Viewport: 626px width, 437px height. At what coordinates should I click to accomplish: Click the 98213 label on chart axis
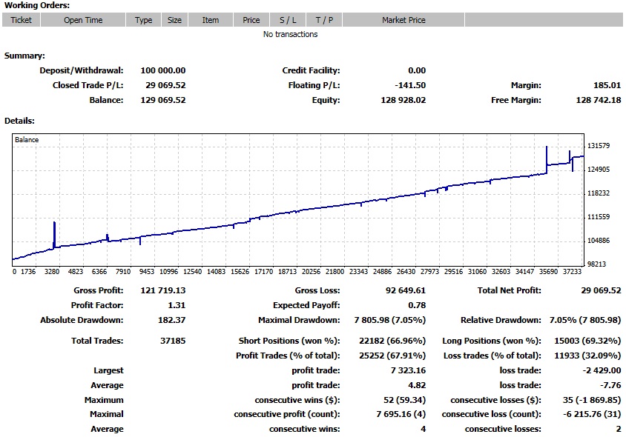coord(598,264)
